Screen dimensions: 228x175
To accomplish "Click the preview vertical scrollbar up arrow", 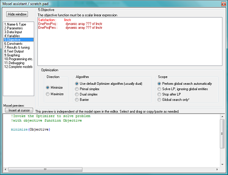I will tap(223, 117).
